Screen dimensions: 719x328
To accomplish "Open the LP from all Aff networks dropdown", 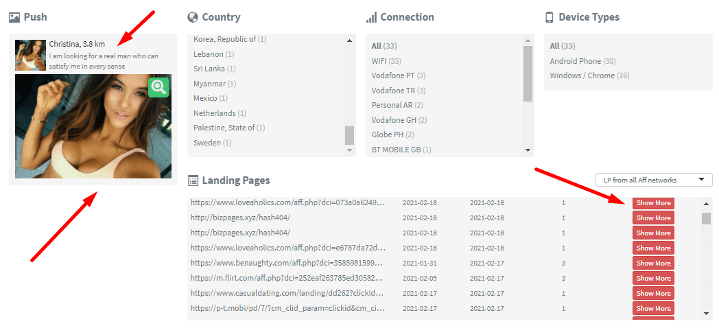I will [x=654, y=180].
